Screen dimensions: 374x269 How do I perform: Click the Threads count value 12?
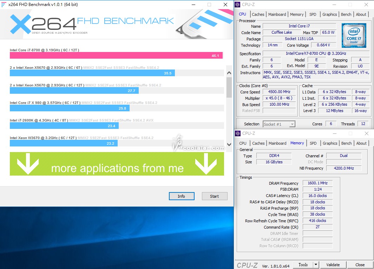[x=363, y=124]
